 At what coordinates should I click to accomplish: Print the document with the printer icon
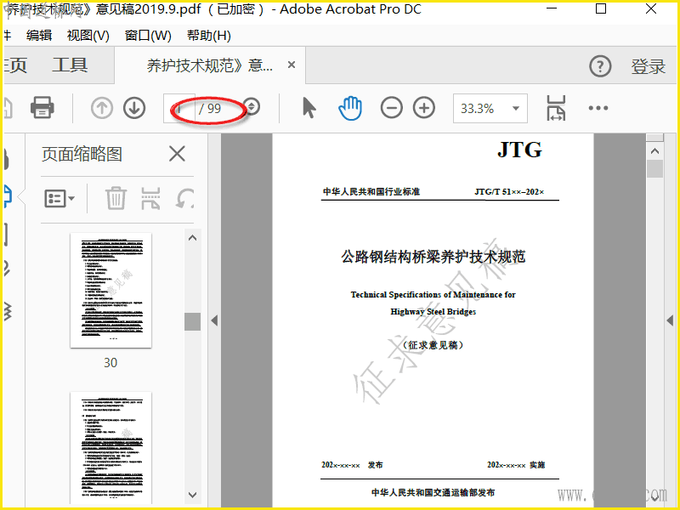tap(42, 108)
